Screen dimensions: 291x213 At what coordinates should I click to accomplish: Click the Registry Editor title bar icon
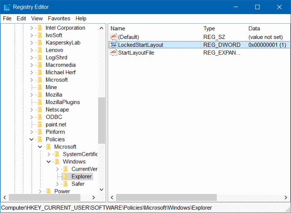(x=7, y=7)
